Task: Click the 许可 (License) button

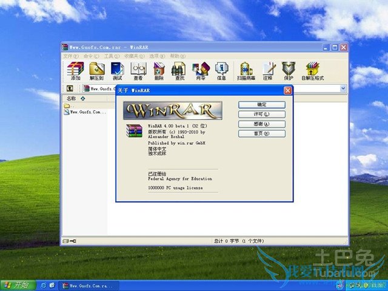Action: point(261,114)
